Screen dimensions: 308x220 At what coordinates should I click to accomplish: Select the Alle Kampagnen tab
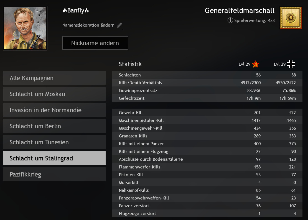(54, 78)
